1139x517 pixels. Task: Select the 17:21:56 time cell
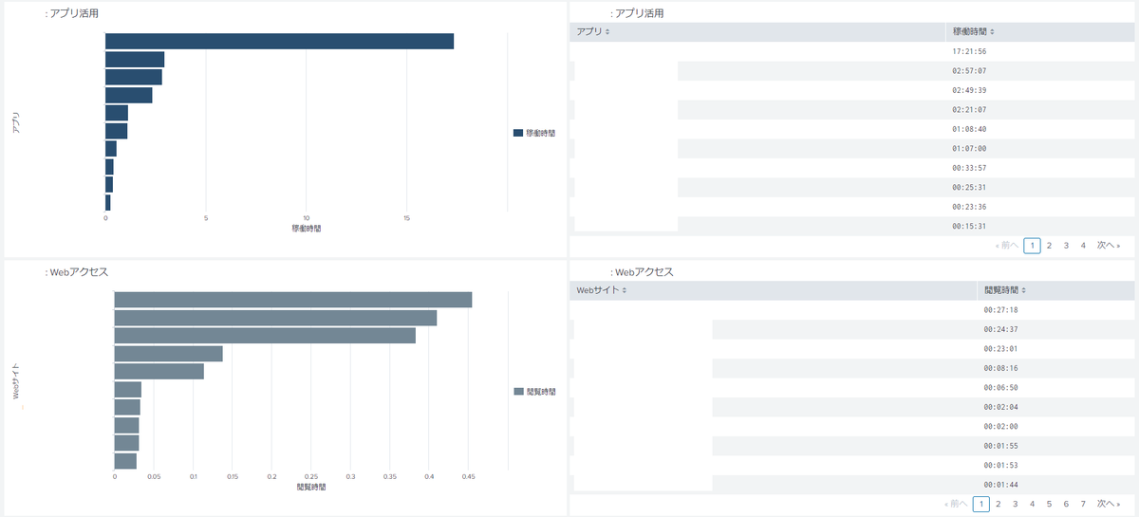pyautogui.click(x=969, y=51)
